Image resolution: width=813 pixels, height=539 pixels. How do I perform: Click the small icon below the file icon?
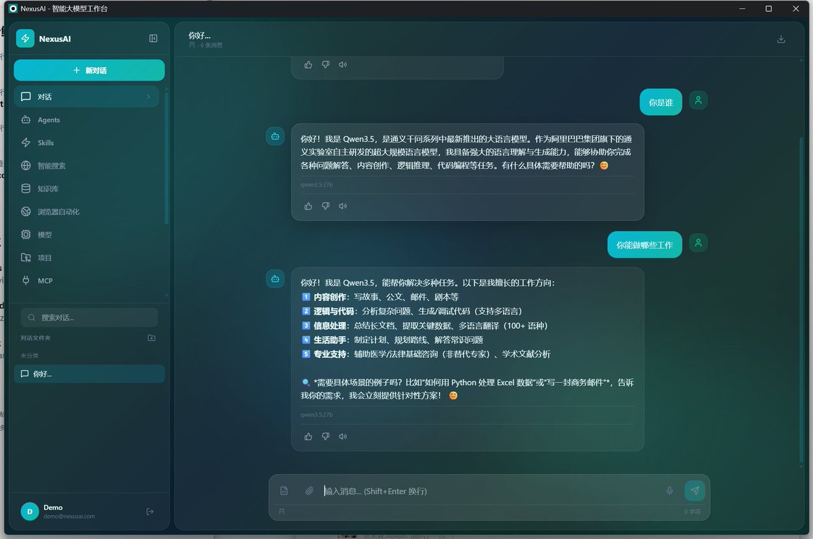282,512
